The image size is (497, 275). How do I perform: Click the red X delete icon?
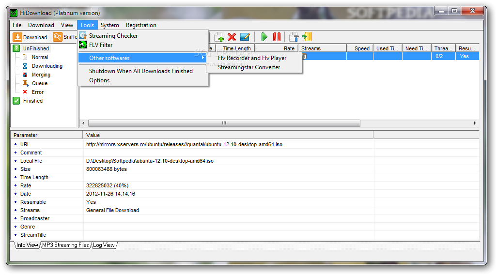[x=232, y=37]
